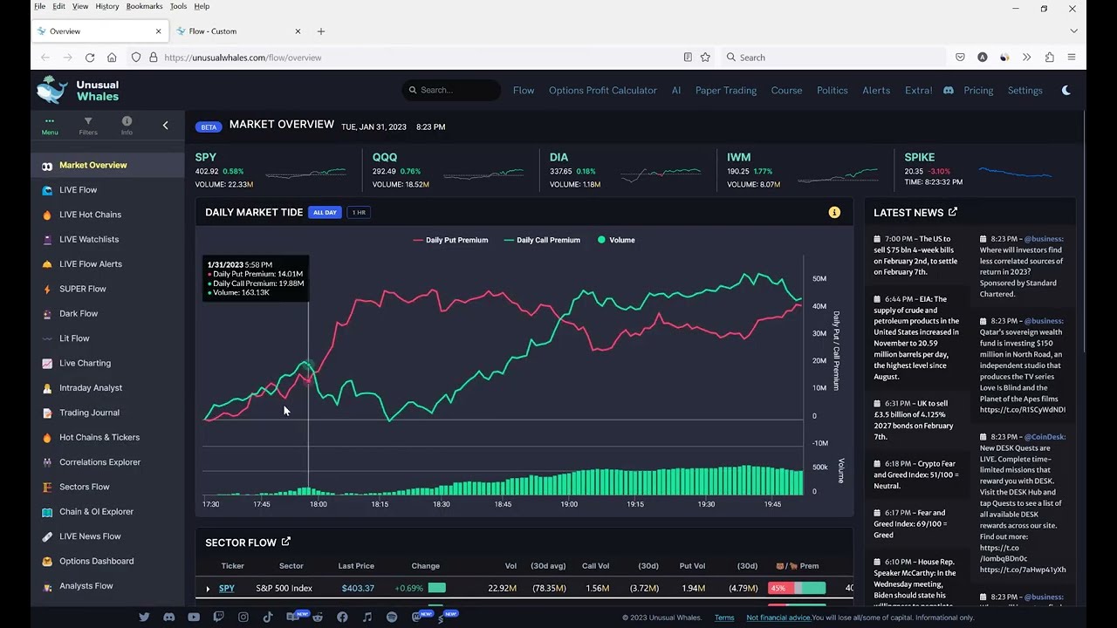Viewport: 1117px width, 628px height.
Task: Toggle dark mode moon icon
Action: [x=1066, y=90]
